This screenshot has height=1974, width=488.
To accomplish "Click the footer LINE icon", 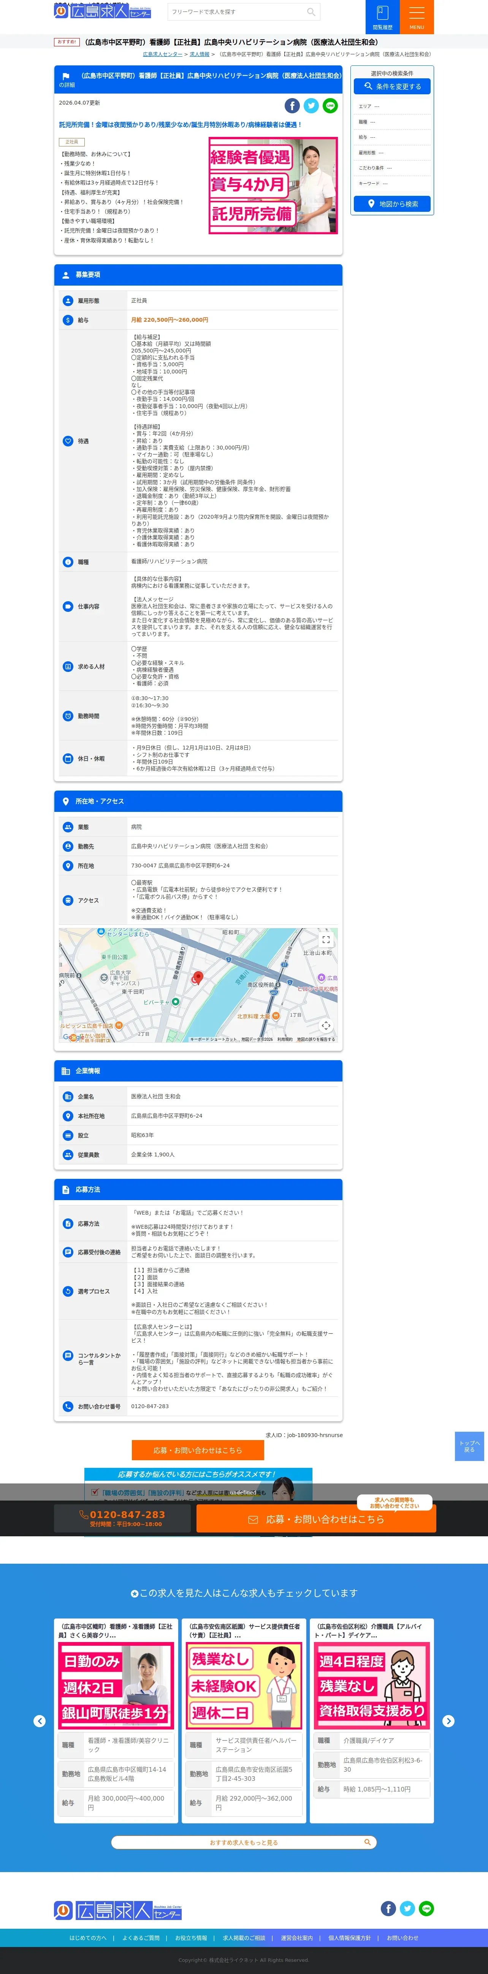I will click(427, 1908).
